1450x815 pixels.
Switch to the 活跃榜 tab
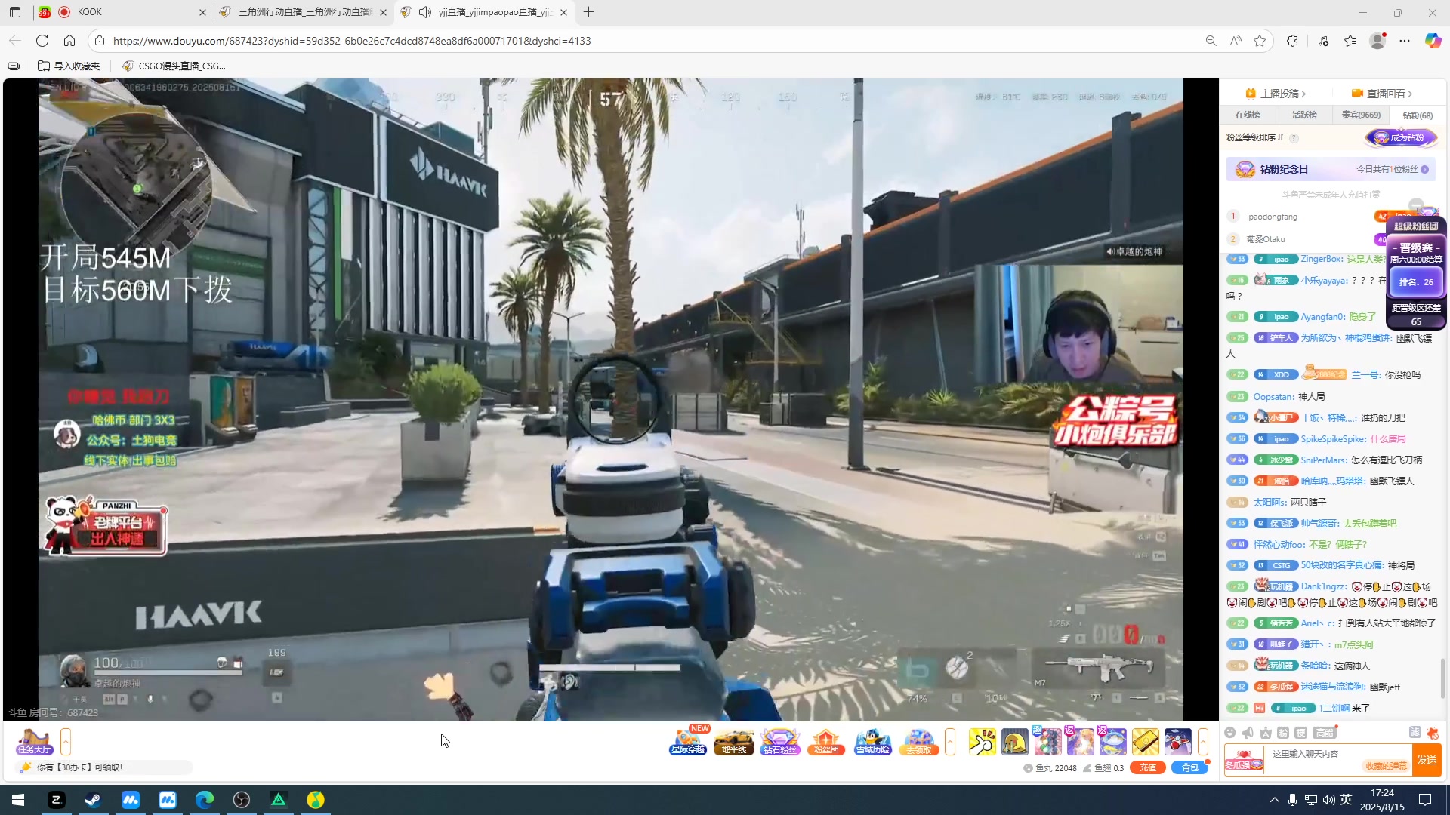click(1304, 115)
